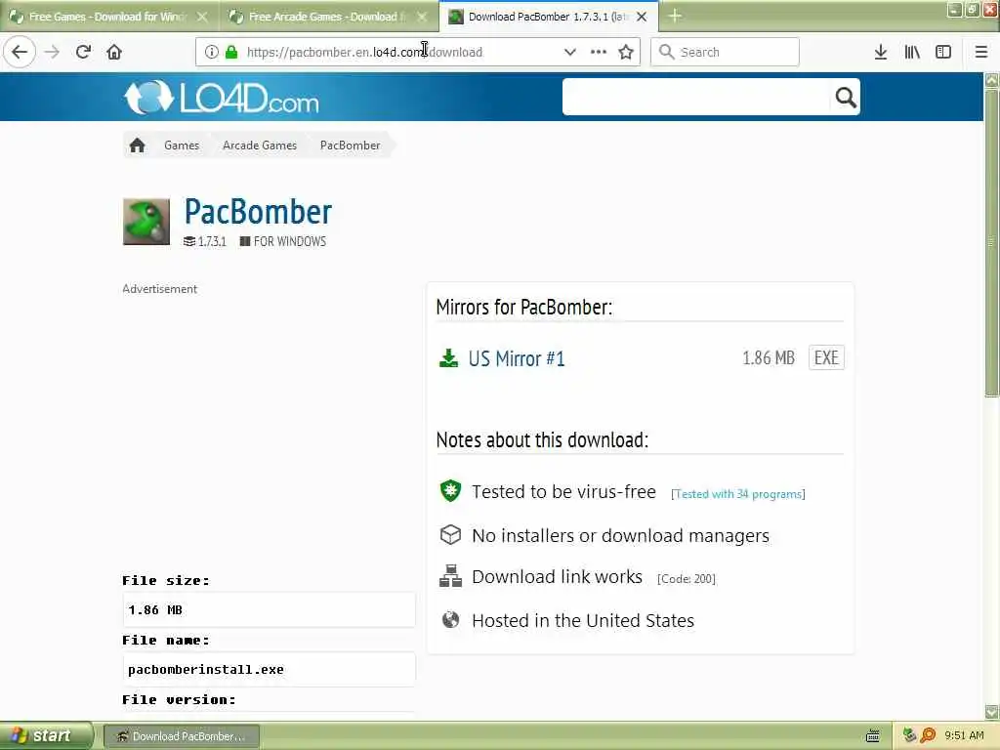Close the Free Arcade Games tab
The image size is (1000, 750).
[422, 17]
